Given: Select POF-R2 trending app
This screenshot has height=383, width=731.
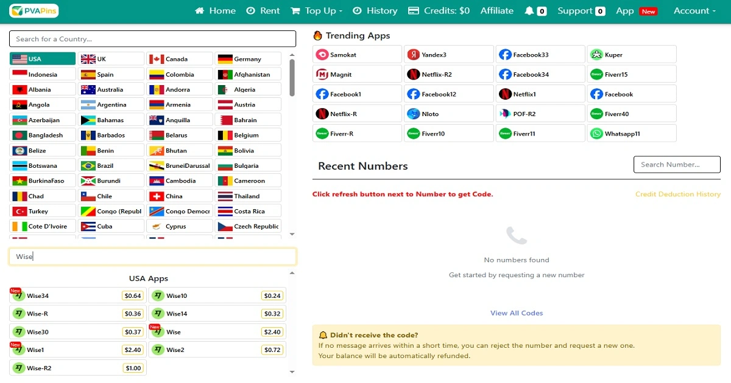Looking at the screenshot, I should 540,114.
